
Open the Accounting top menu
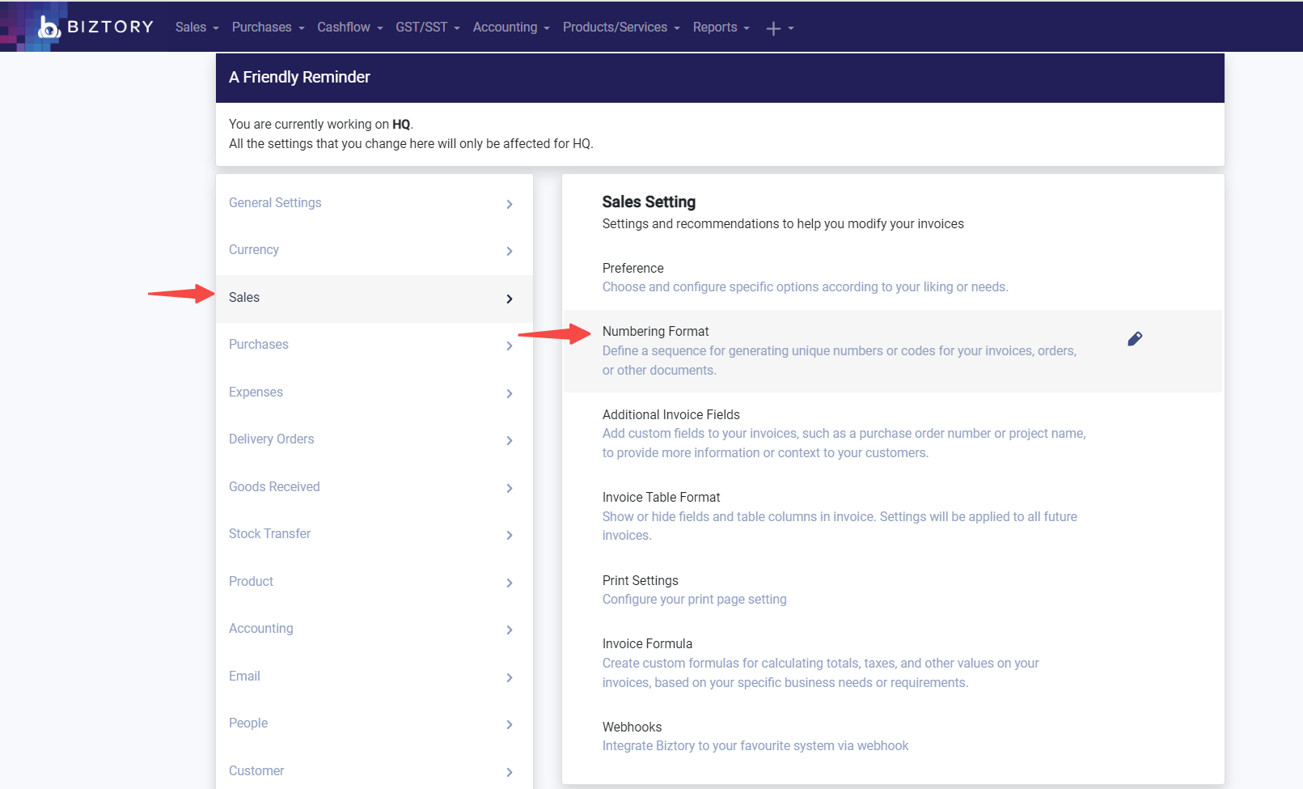[511, 27]
